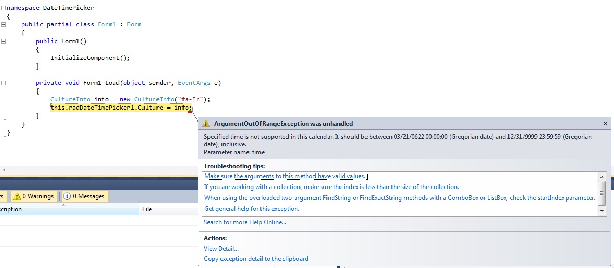The image size is (614, 268).
Task: Click 'Search for more Help Online...'
Action: [245, 222]
